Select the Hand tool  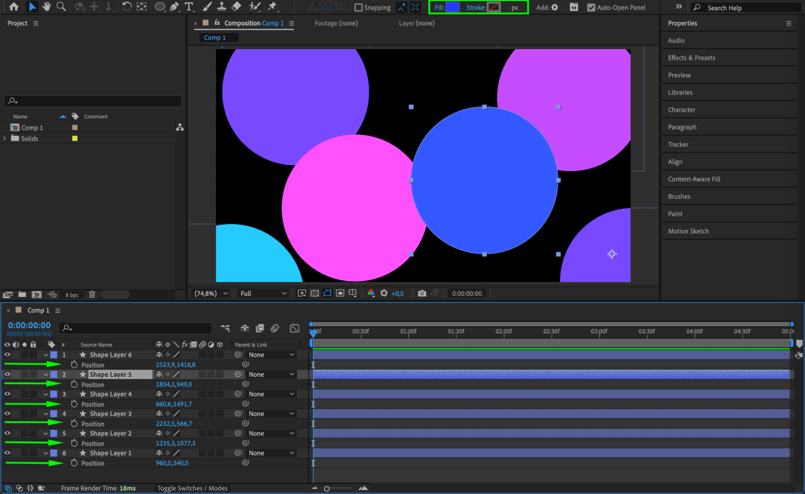(47, 6)
